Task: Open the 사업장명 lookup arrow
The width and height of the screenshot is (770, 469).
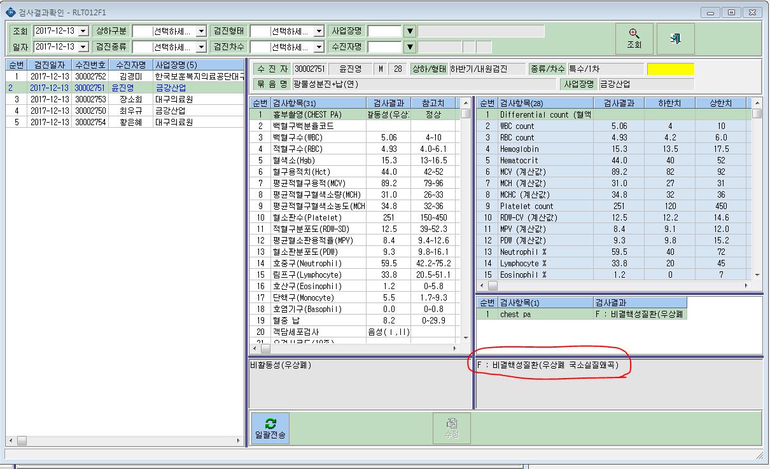Action: [410, 31]
